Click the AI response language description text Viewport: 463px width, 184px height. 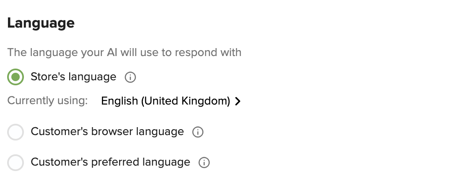124,52
